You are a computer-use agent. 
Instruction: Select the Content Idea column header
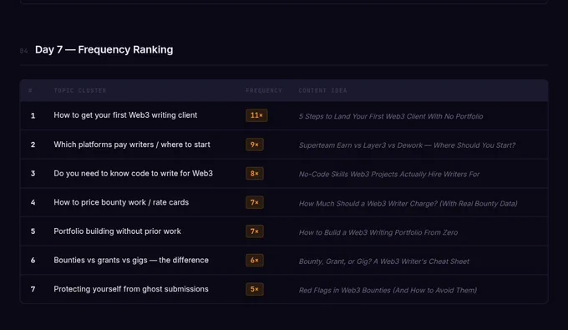pos(322,90)
